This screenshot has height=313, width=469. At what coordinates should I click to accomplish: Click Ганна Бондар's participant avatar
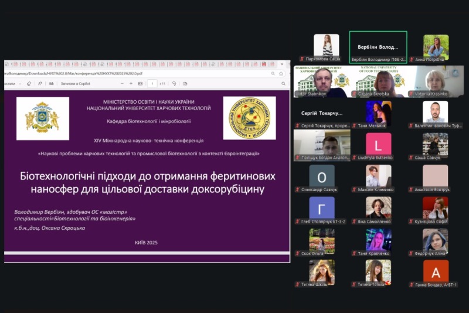pyautogui.click(x=436, y=271)
